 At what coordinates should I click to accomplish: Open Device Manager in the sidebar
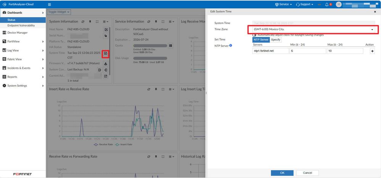[x=23, y=32]
